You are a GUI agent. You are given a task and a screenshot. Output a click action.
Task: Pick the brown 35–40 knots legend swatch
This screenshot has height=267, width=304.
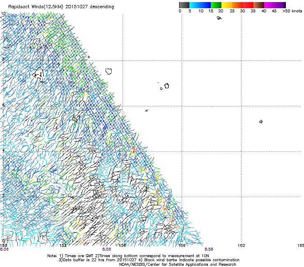(259, 5)
